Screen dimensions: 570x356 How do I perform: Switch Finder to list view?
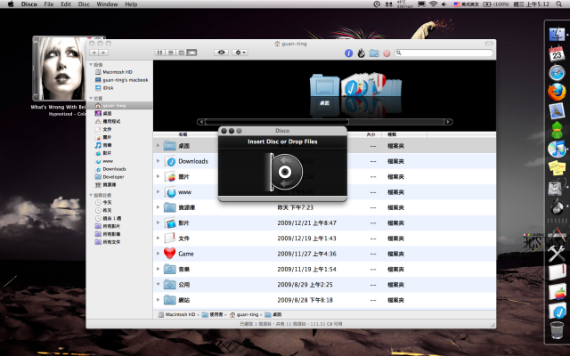coord(170,53)
